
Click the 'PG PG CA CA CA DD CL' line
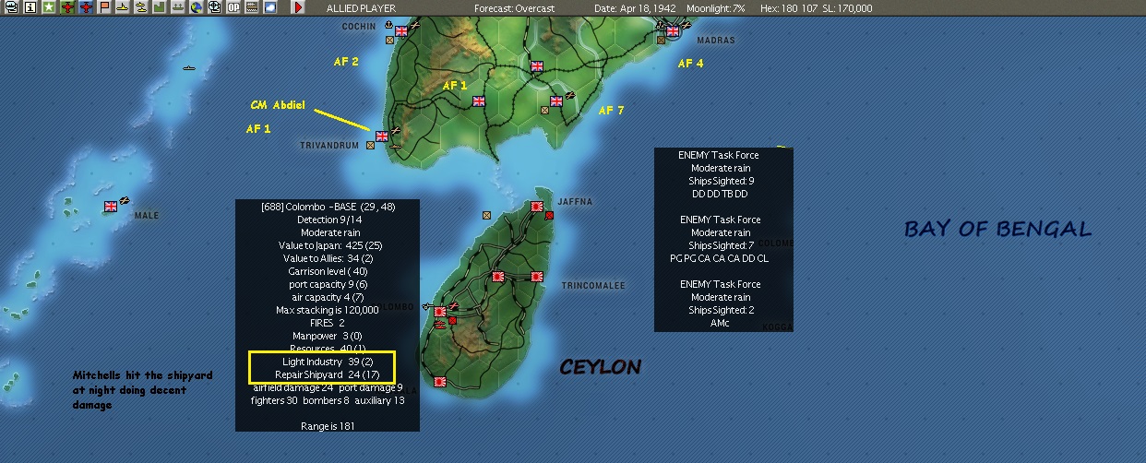click(720, 259)
